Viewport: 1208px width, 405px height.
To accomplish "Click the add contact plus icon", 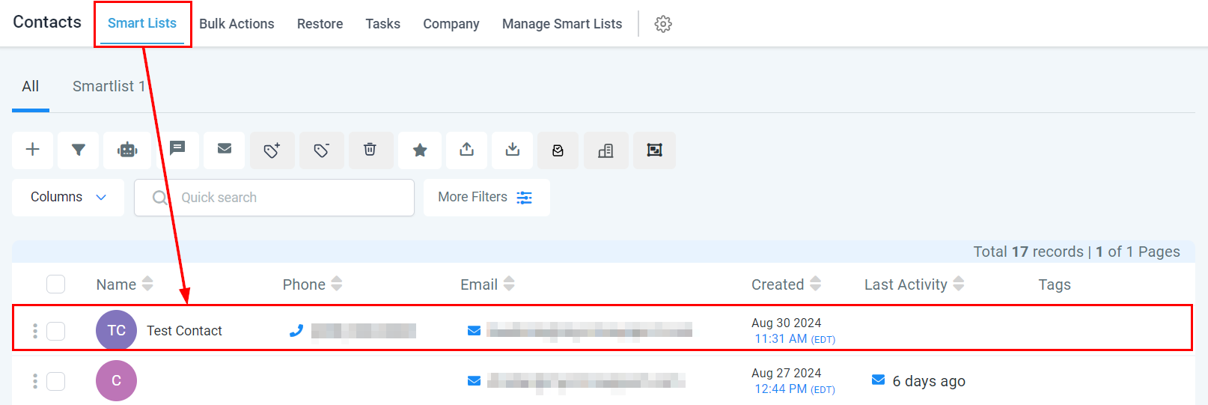I will click(32, 150).
